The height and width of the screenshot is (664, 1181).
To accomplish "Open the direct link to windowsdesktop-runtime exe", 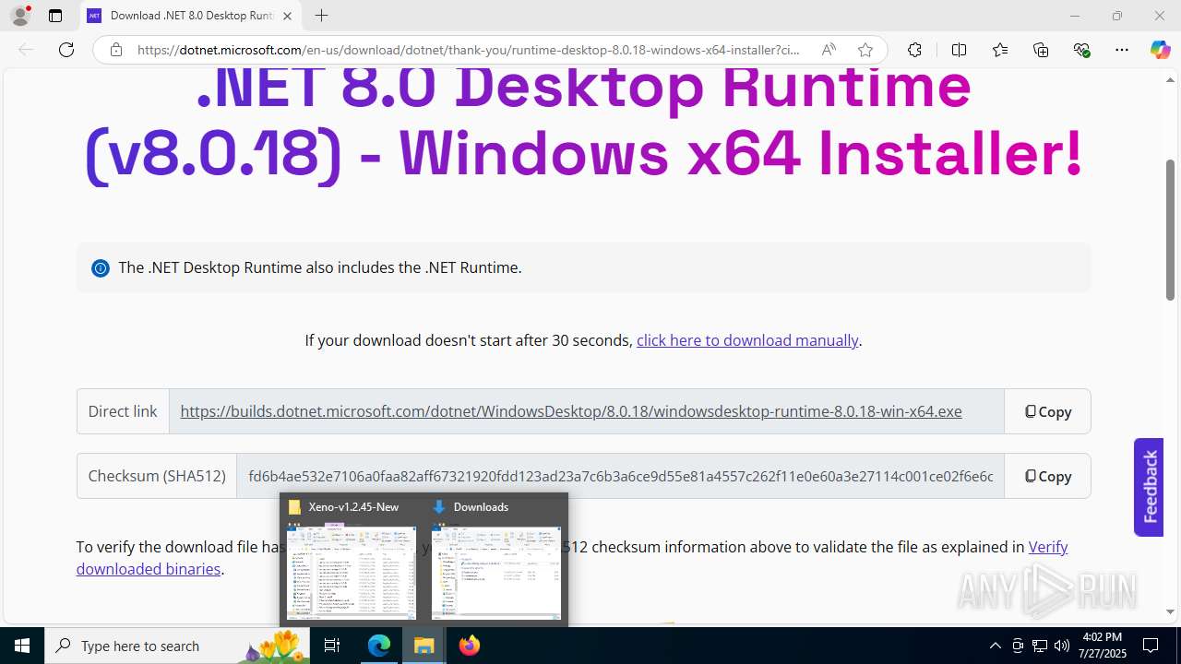I will [x=571, y=411].
